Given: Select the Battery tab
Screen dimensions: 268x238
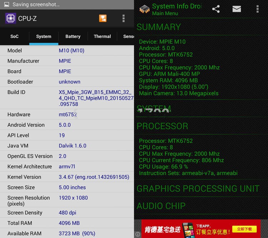Looking at the screenshot, I should (x=73, y=36).
